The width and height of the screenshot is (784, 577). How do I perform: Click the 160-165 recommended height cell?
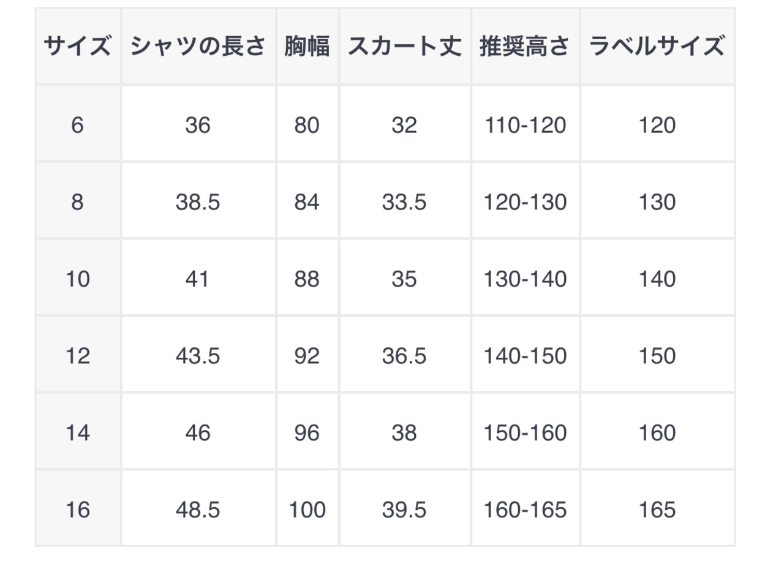526,509
